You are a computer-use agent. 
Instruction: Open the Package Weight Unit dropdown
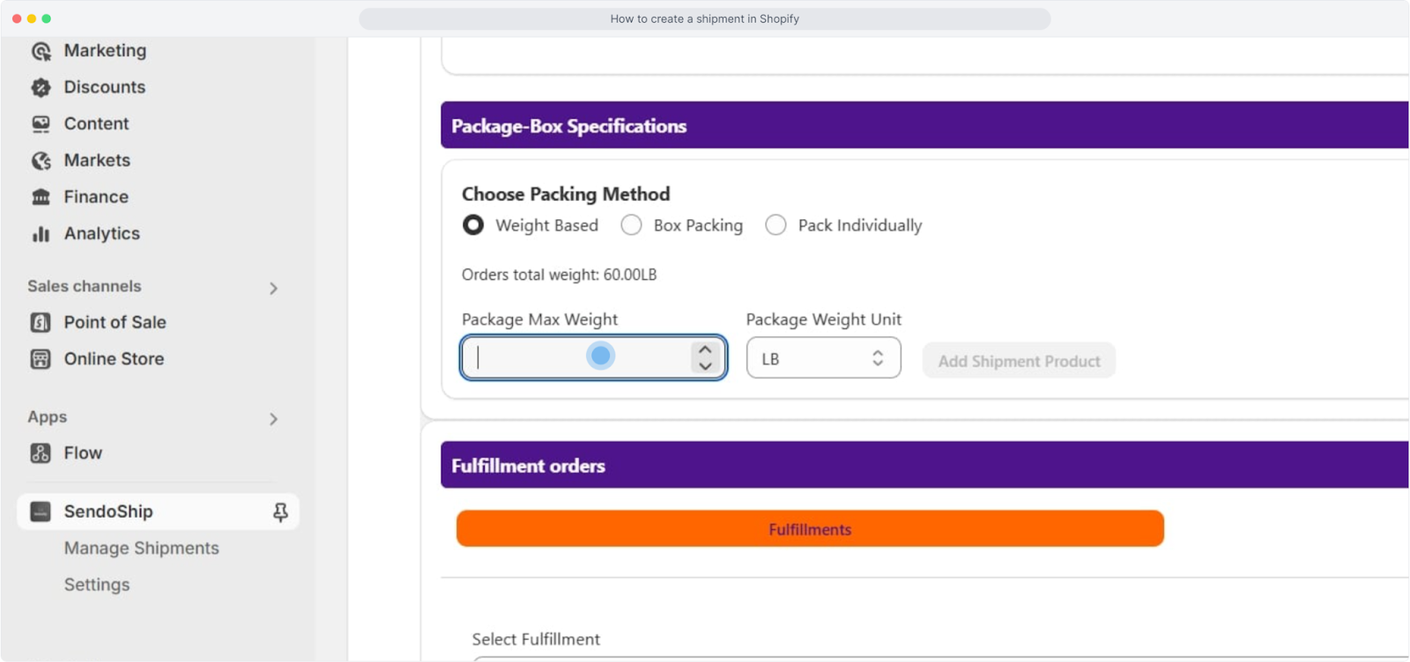tap(823, 358)
